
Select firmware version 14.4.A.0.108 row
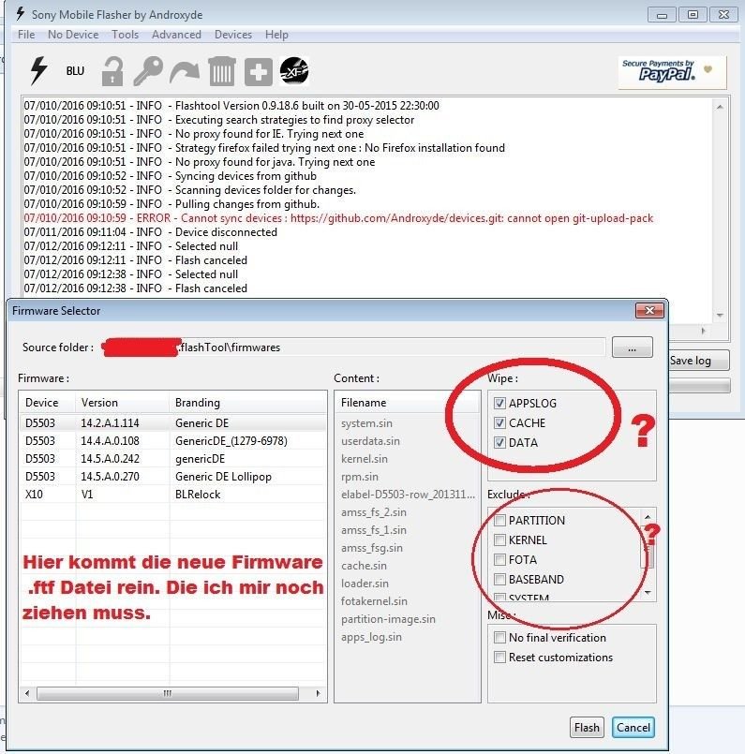172,441
